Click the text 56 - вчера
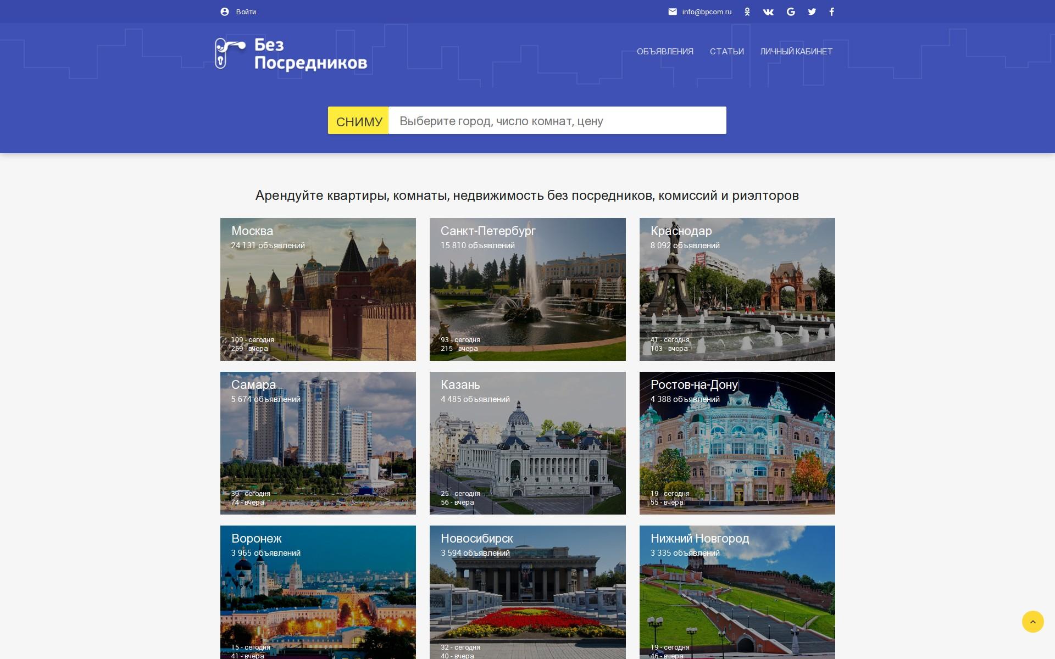Screen dimensions: 1055x659 tap(457, 502)
